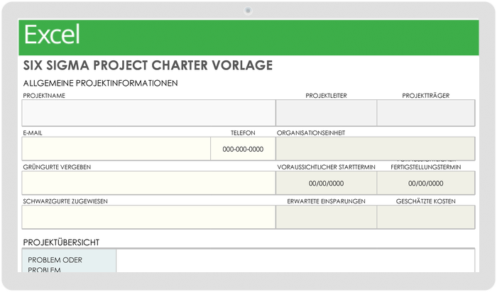Select the Voraussichtlicher Starttermin date cell
Image resolution: width=497 pixels, height=292 pixels.
pyautogui.click(x=326, y=183)
